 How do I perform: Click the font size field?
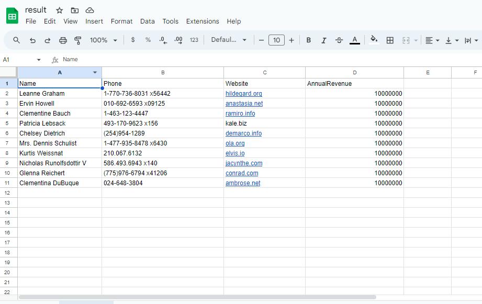tap(276, 40)
